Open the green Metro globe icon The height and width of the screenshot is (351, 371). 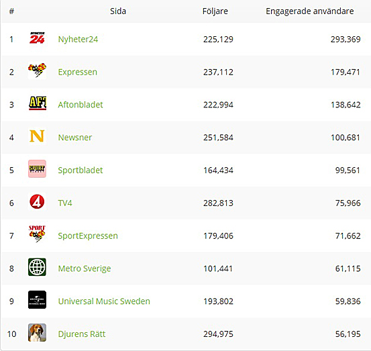[37, 267]
